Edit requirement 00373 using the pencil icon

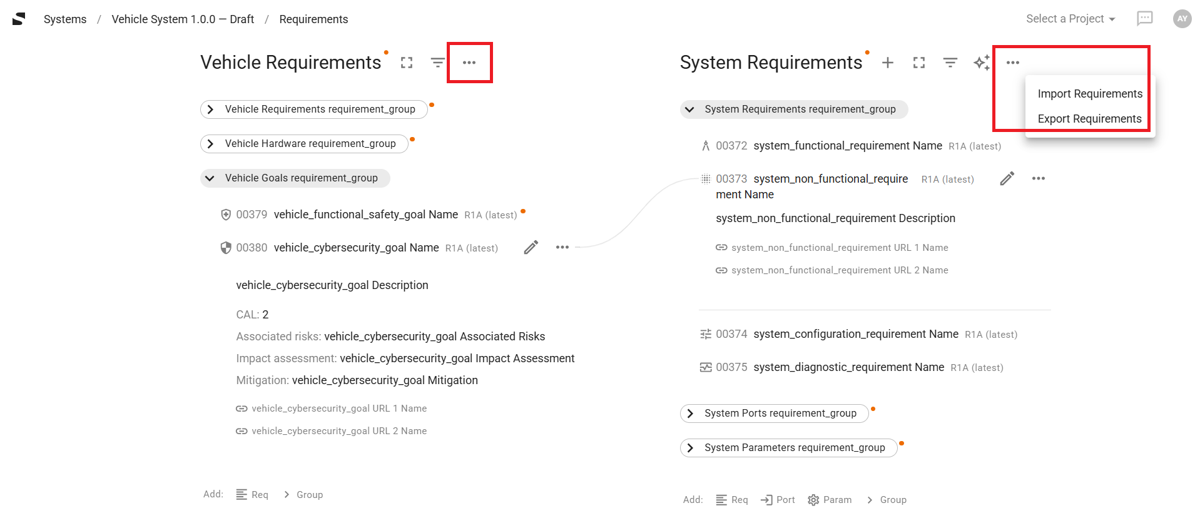pyautogui.click(x=1007, y=178)
